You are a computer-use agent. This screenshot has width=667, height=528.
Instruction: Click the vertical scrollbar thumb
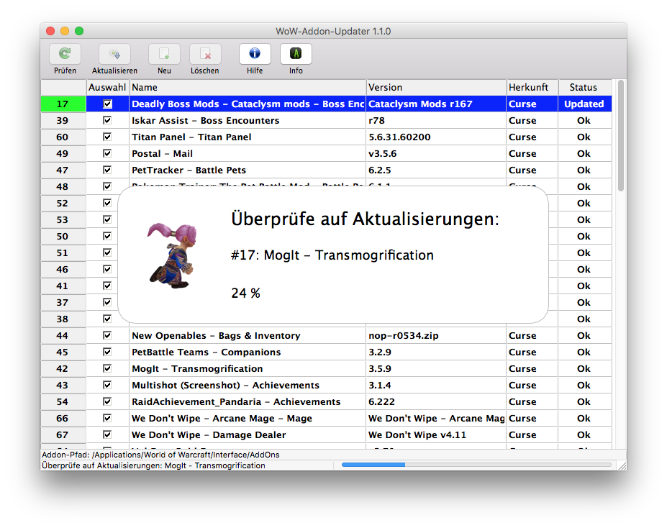click(x=621, y=135)
